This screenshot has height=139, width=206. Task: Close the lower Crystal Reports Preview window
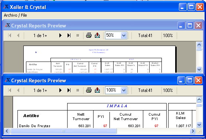(198, 80)
